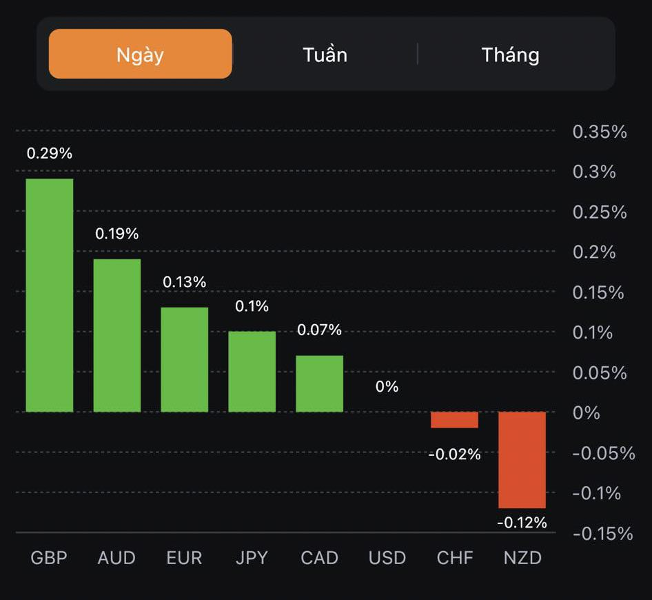This screenshot has height=600, width=652.
Task: Open the Tháng tab
Action: coord(510,54)
